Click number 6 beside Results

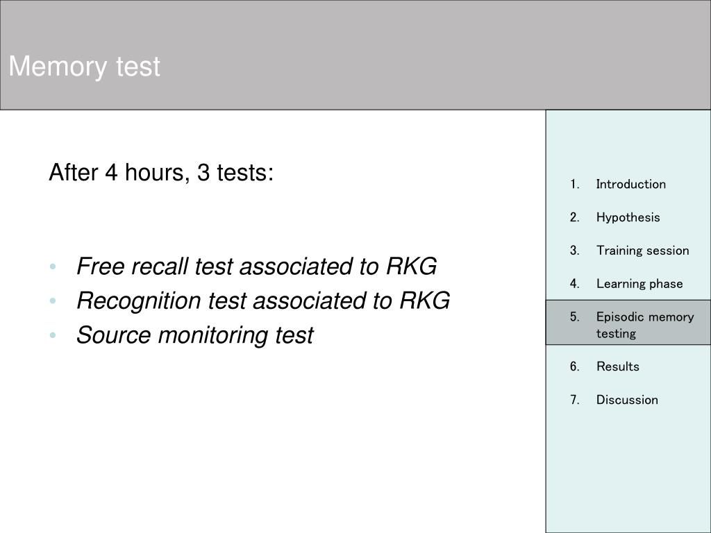[x=574, y=366]
